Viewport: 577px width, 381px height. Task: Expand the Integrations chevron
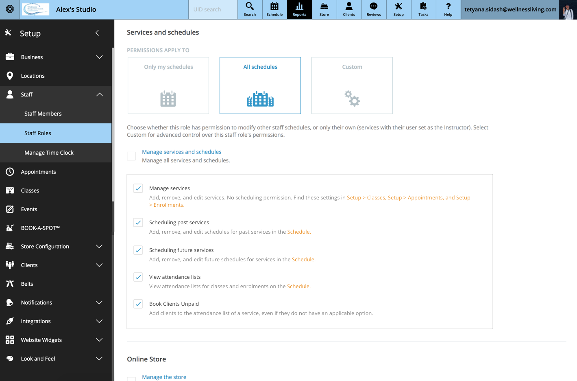click(x=99, y=321)
